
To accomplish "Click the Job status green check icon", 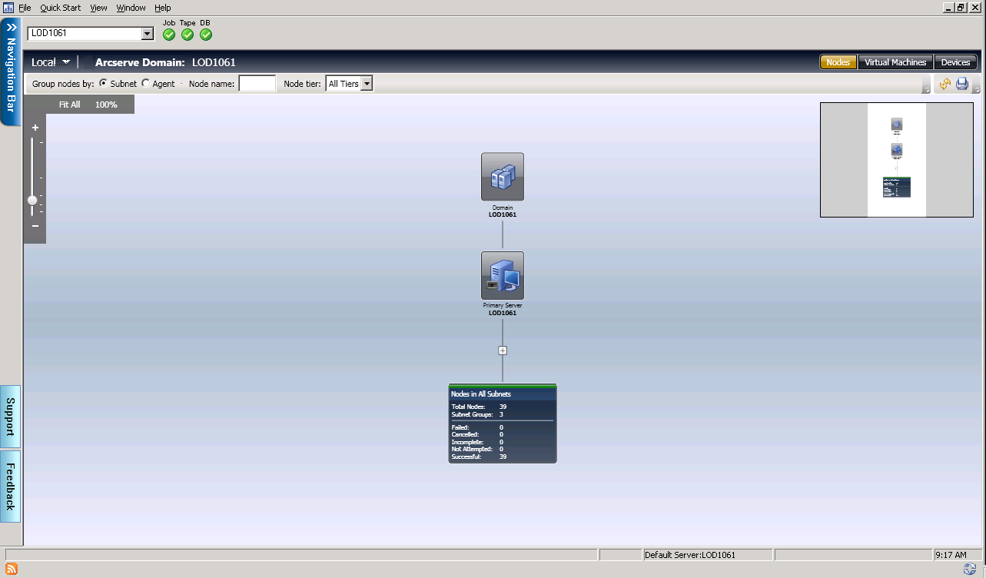I will tap(169, 35).
